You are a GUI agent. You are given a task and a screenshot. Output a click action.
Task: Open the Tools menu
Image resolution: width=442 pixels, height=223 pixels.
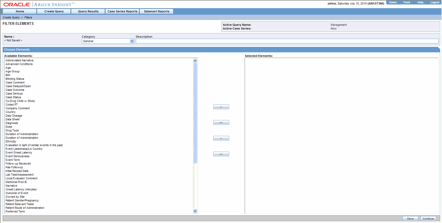click(x=407, y=2)
